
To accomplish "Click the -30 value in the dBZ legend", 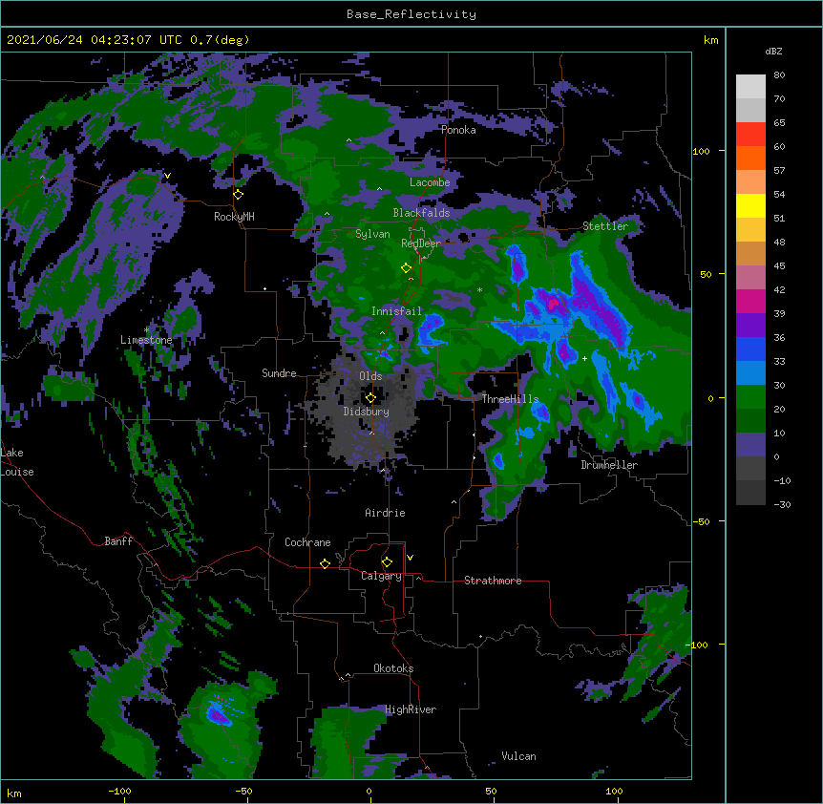I will tap(783, 505).
